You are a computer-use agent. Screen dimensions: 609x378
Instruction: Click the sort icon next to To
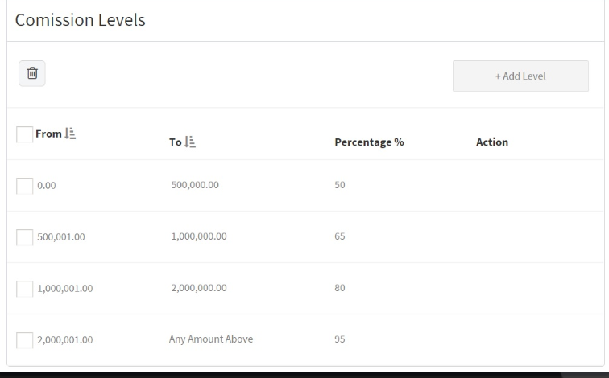(x=190, y=142)
